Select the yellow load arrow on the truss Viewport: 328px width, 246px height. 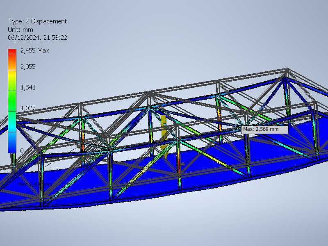(164, 136)
